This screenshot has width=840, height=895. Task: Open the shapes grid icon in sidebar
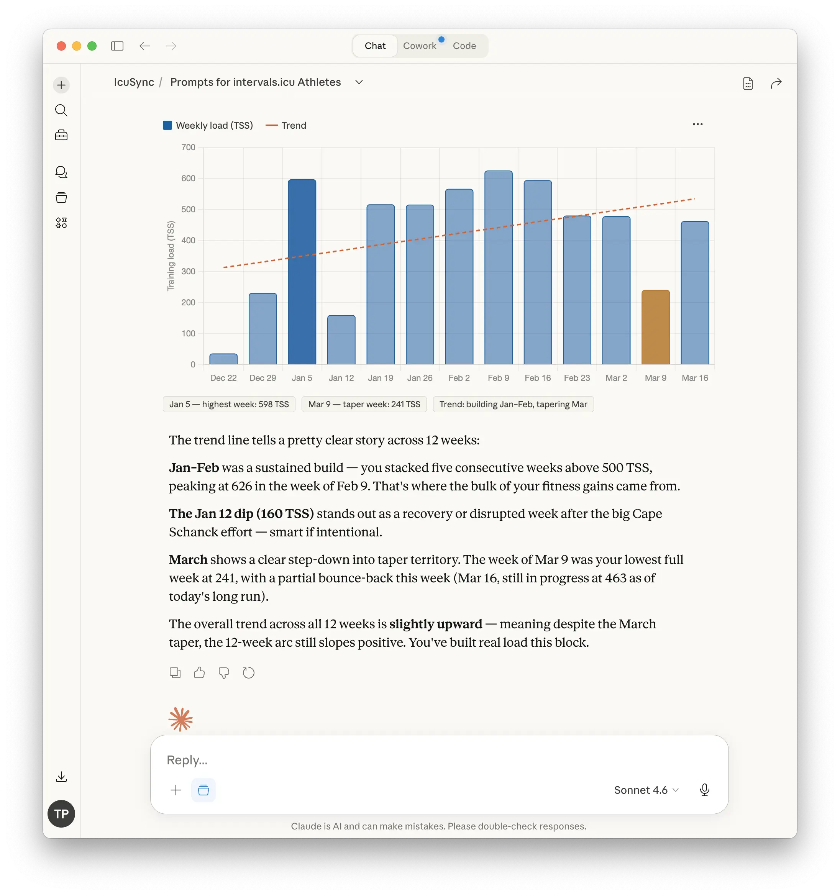pos(61,222)
